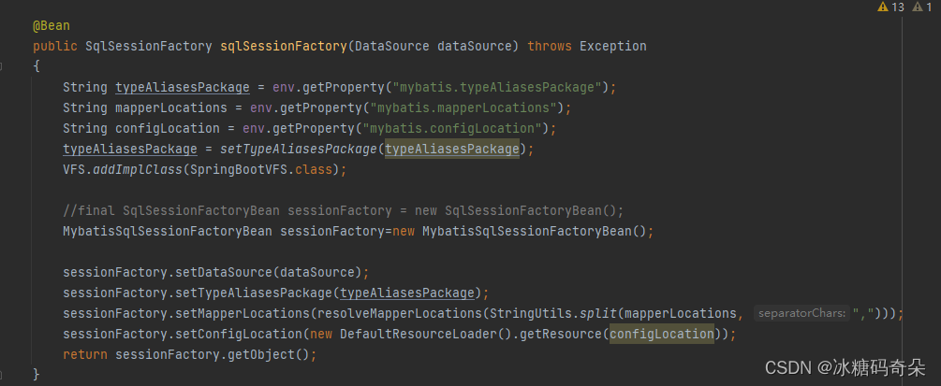Click the @Bean annotation
The image size is (941, 386).
51,26
